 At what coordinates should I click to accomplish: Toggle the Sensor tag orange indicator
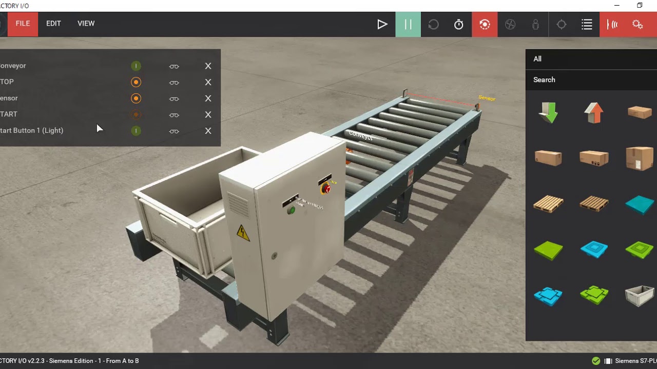136,98
